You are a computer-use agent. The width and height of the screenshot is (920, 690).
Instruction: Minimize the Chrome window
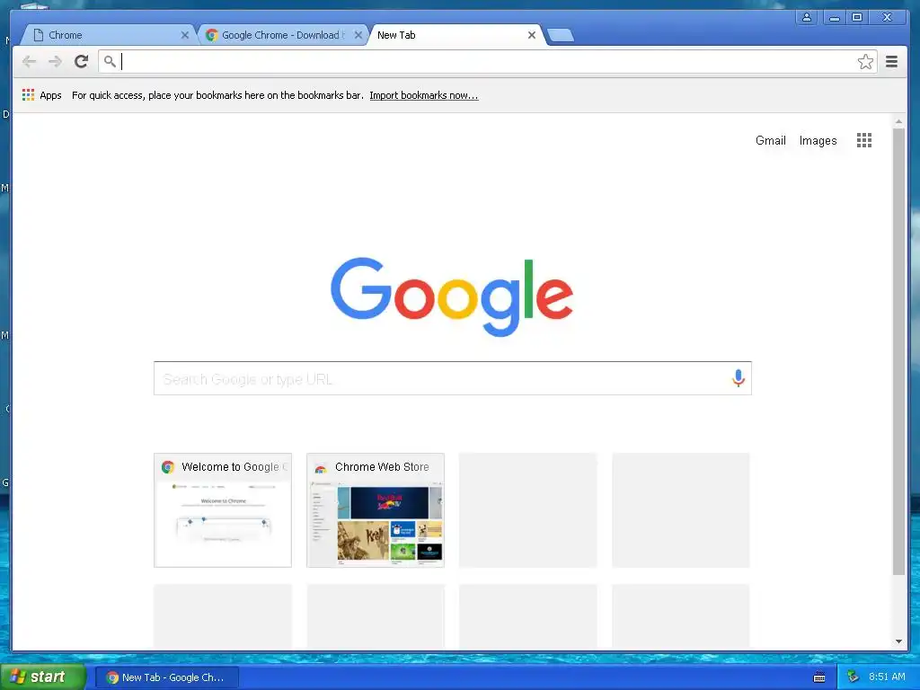click(833, 17)
